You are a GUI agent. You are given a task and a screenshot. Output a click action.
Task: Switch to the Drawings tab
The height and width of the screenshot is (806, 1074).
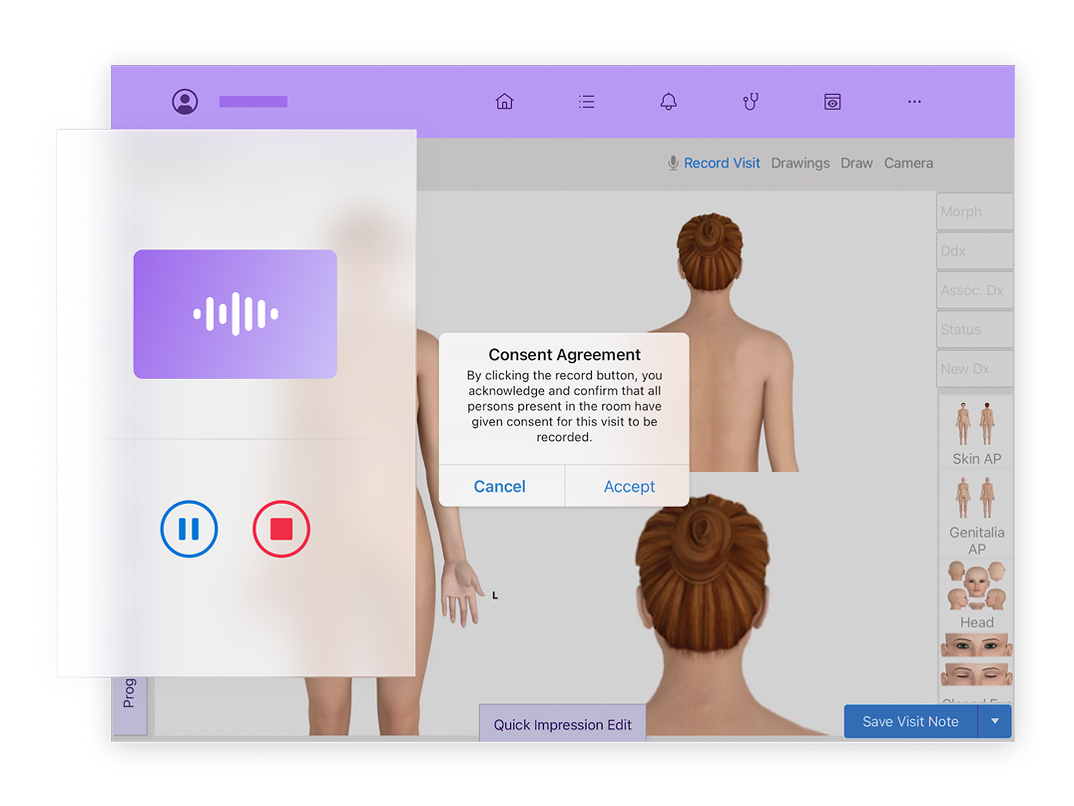800,163
